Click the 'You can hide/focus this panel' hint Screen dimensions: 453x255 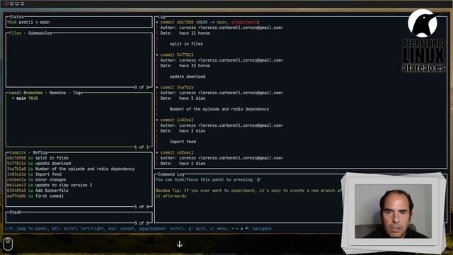(x=209, y=180)
